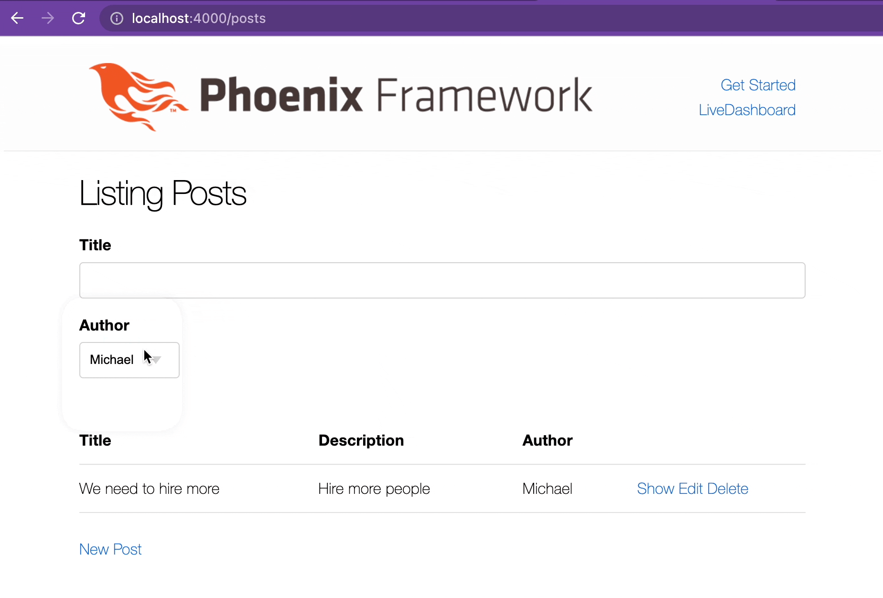883x598 pixels.
Task: Click the Author column header in table
Action: tap(547, 440)
